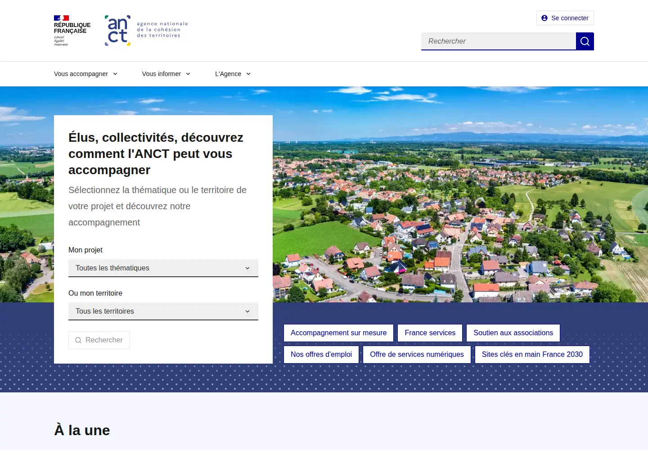
Task: Open the France services link
Action: (430, 333)
